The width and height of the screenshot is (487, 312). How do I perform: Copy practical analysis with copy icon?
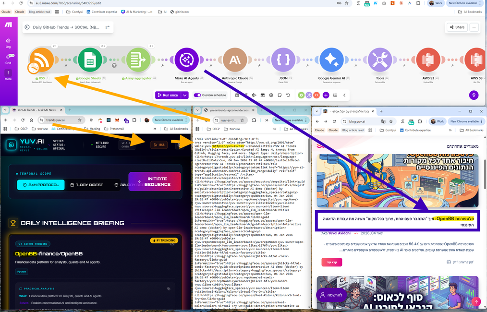[169, 288]
